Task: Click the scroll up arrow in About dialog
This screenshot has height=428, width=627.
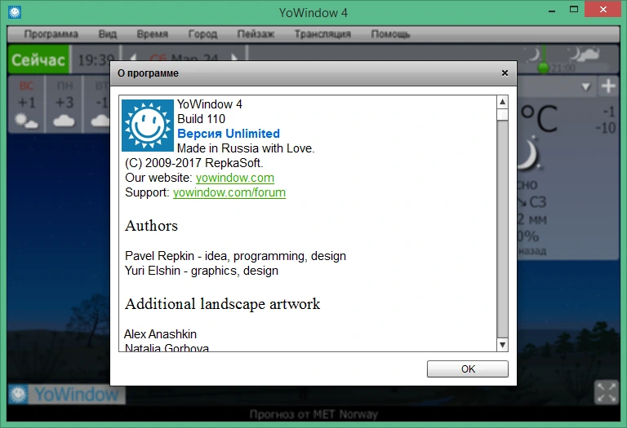Action: coord(503,102)
